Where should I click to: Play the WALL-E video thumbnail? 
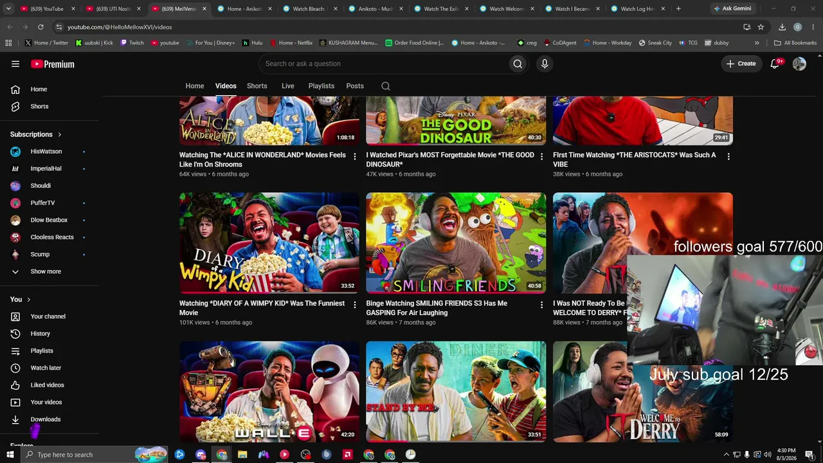pyautogui.click(x=269, y=392)
